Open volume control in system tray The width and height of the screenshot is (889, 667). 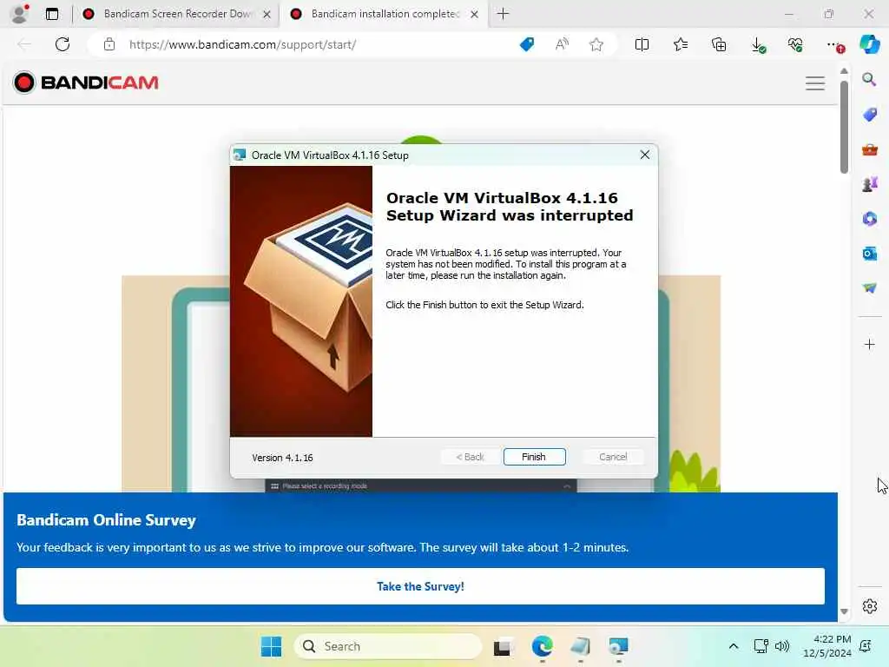[782, 646]
